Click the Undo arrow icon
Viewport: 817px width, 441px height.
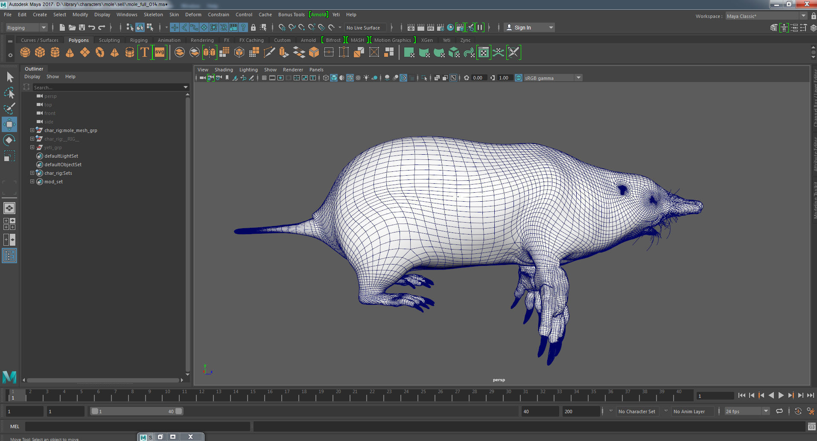tap(92, 27)
